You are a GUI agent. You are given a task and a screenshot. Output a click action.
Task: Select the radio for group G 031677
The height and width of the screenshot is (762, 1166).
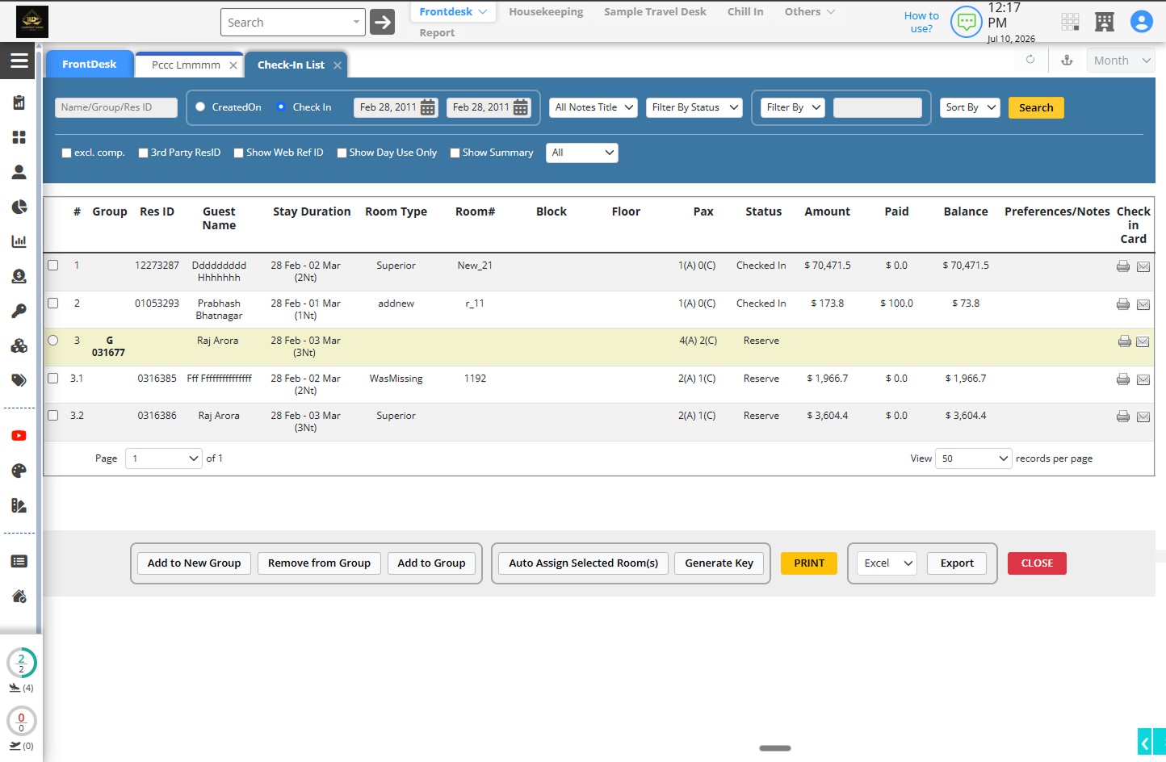click(x=53, y=341)
